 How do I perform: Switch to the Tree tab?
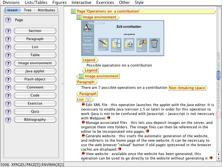coord(27,10)
